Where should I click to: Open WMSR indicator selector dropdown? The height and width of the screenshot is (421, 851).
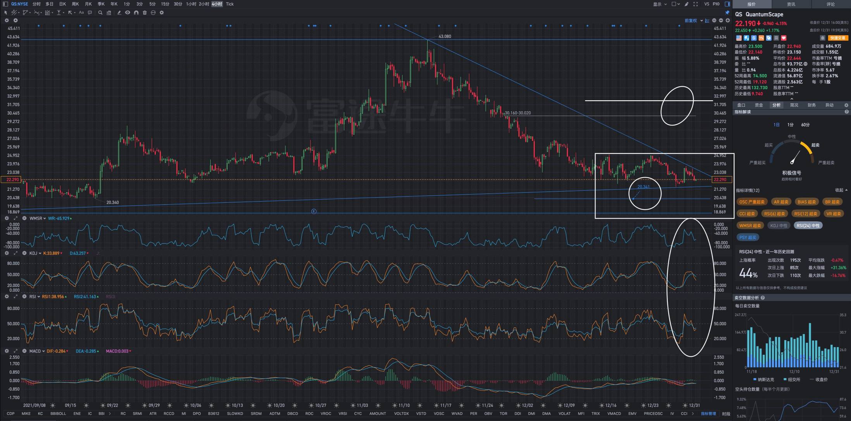38,218
